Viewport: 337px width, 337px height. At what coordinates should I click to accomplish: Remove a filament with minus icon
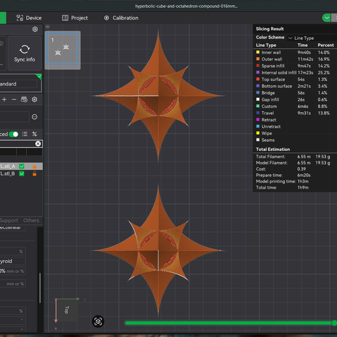click(x=14, y=99)
